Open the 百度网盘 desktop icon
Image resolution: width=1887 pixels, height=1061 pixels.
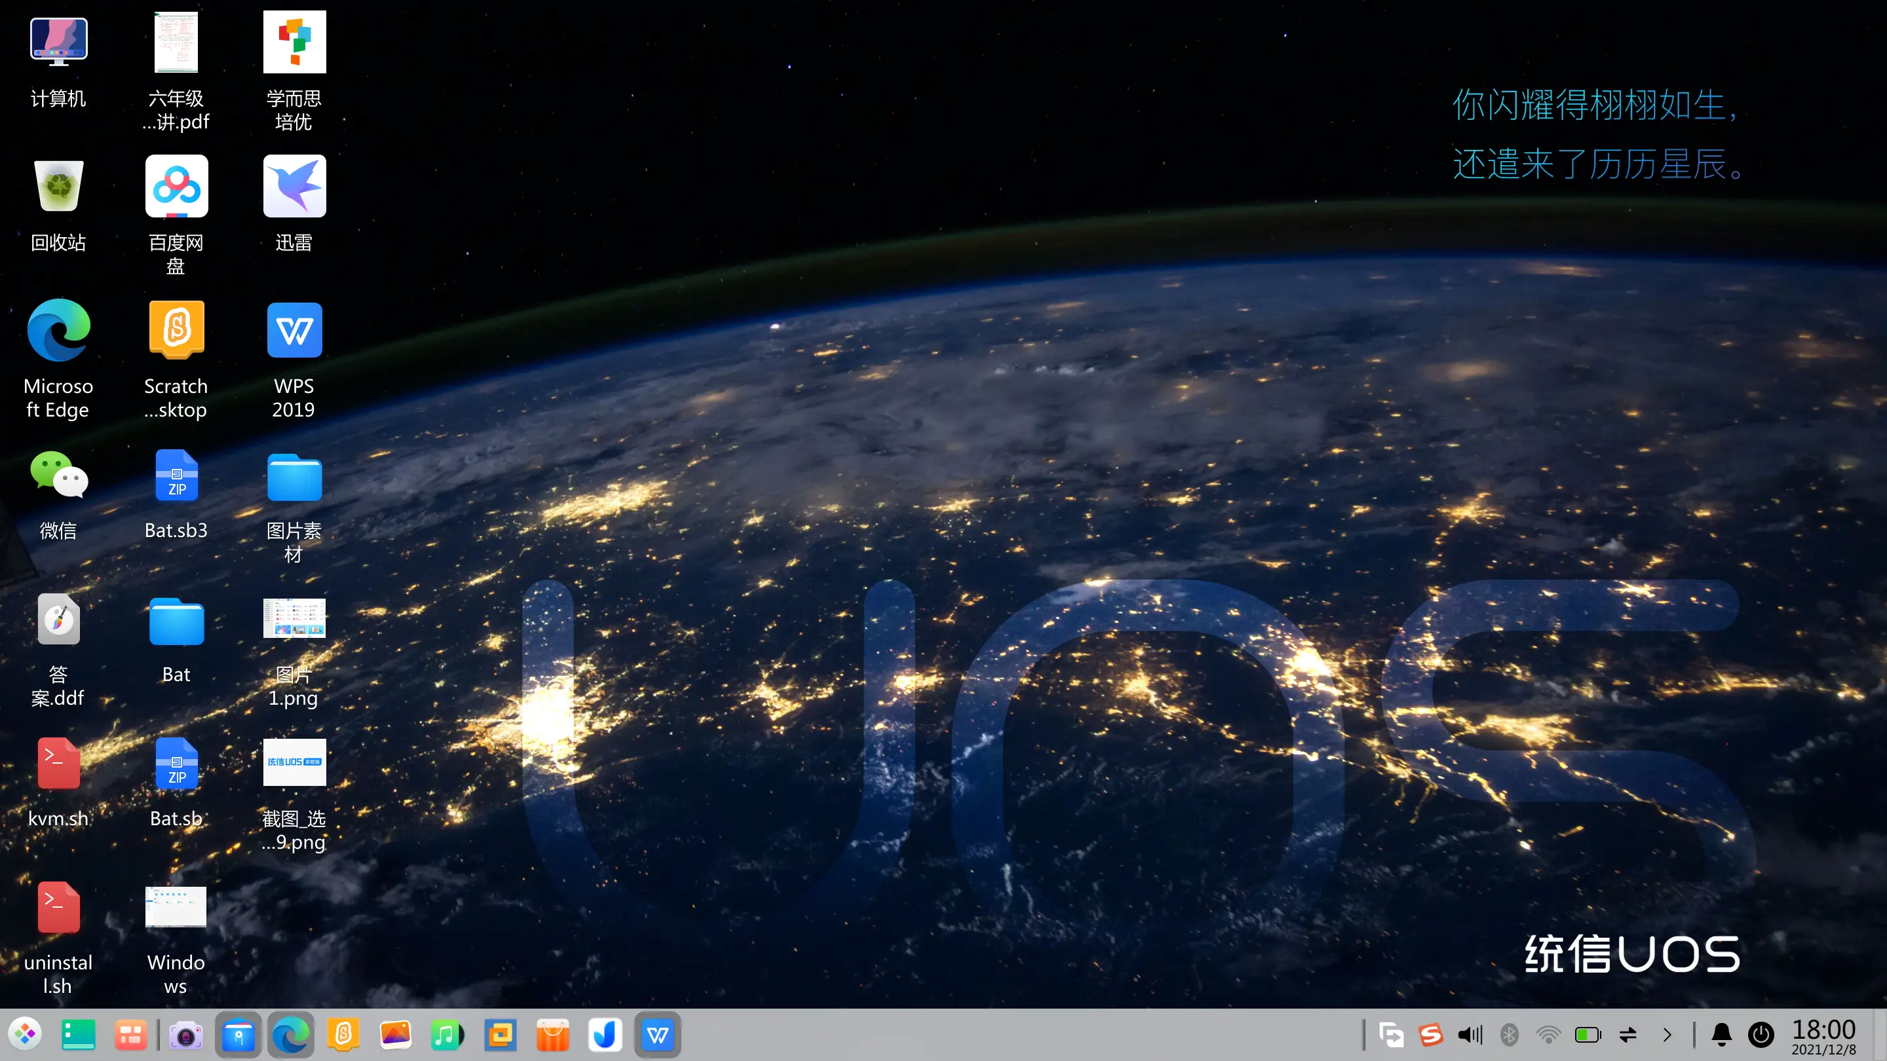coord(176,186)
